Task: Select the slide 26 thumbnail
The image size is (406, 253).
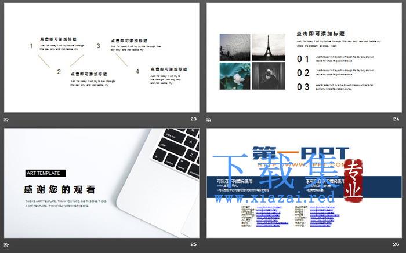Action: tap(304, 183)
